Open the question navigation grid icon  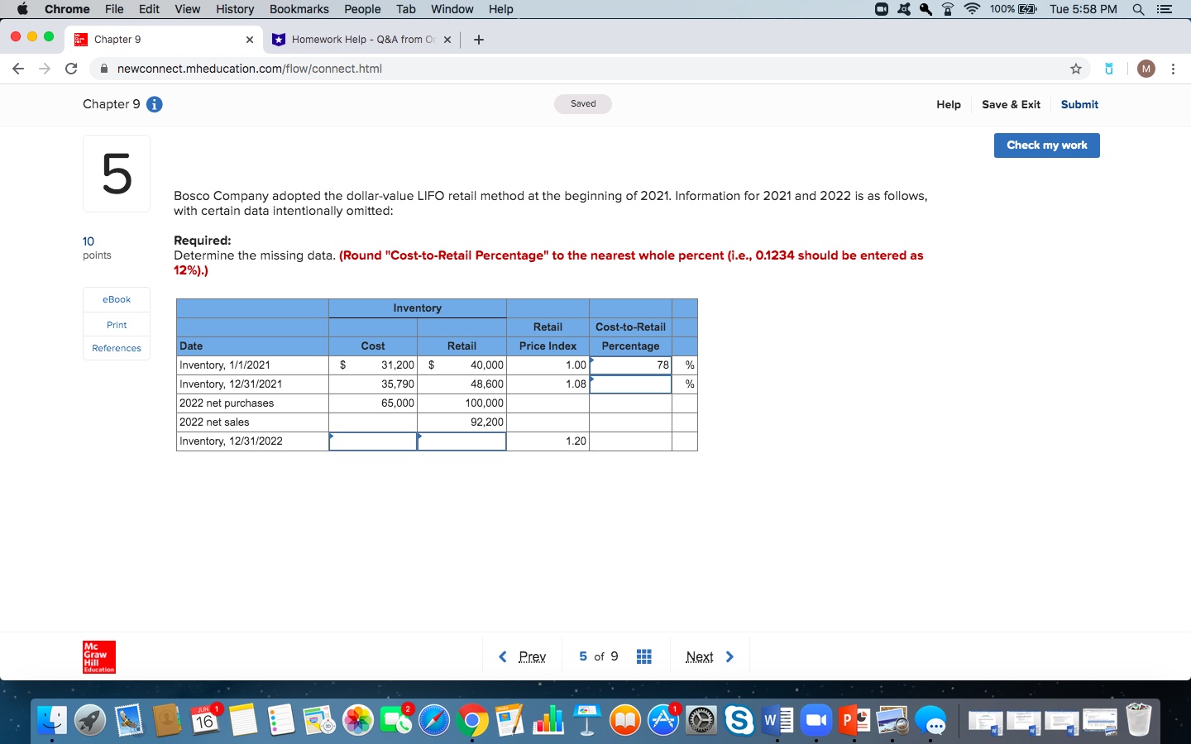click(x=644, y=656)
